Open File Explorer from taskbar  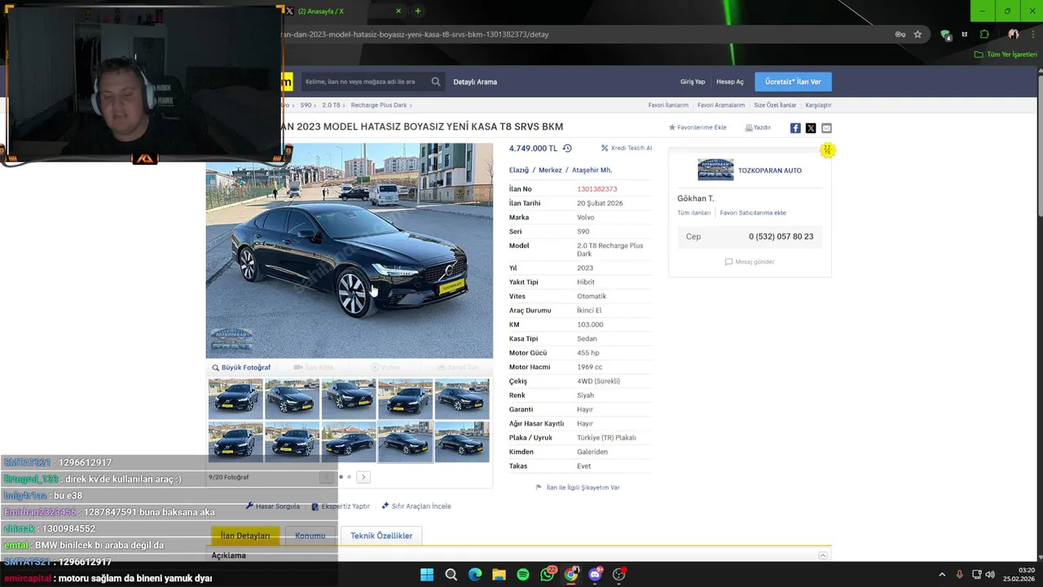[x=499, y=575]
